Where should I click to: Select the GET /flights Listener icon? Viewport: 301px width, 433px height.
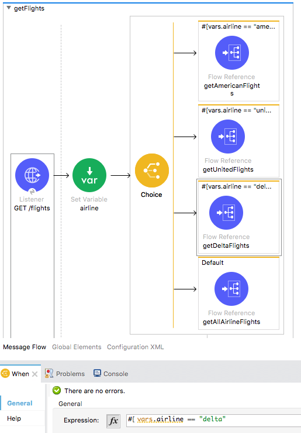[32, 175]
